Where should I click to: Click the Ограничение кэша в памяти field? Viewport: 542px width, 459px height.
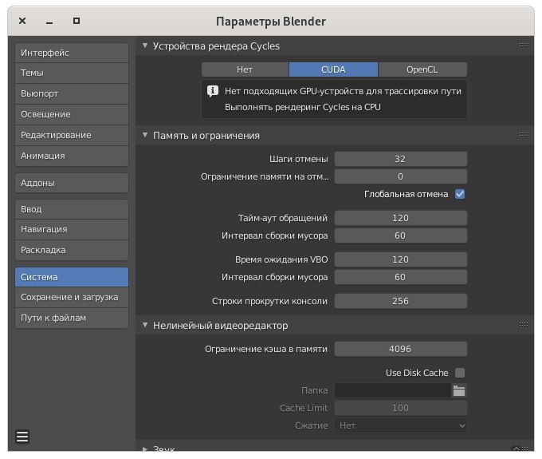point(401,349)
